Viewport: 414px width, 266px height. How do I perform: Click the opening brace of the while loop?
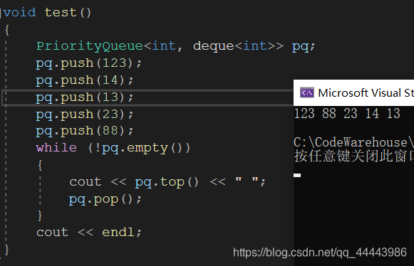(x=40, y=165)
